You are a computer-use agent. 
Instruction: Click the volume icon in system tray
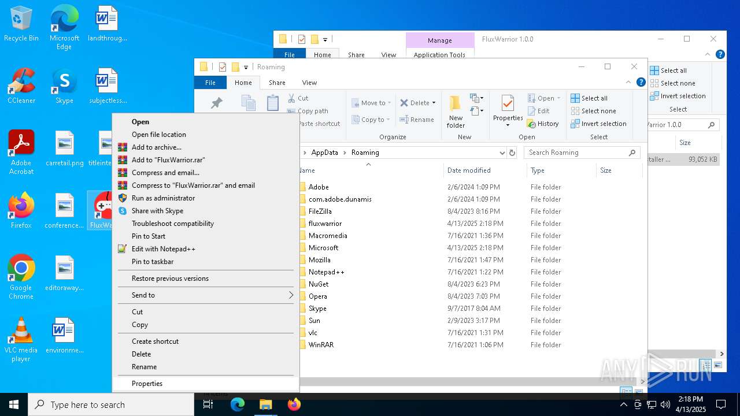[x=665, y=404]
